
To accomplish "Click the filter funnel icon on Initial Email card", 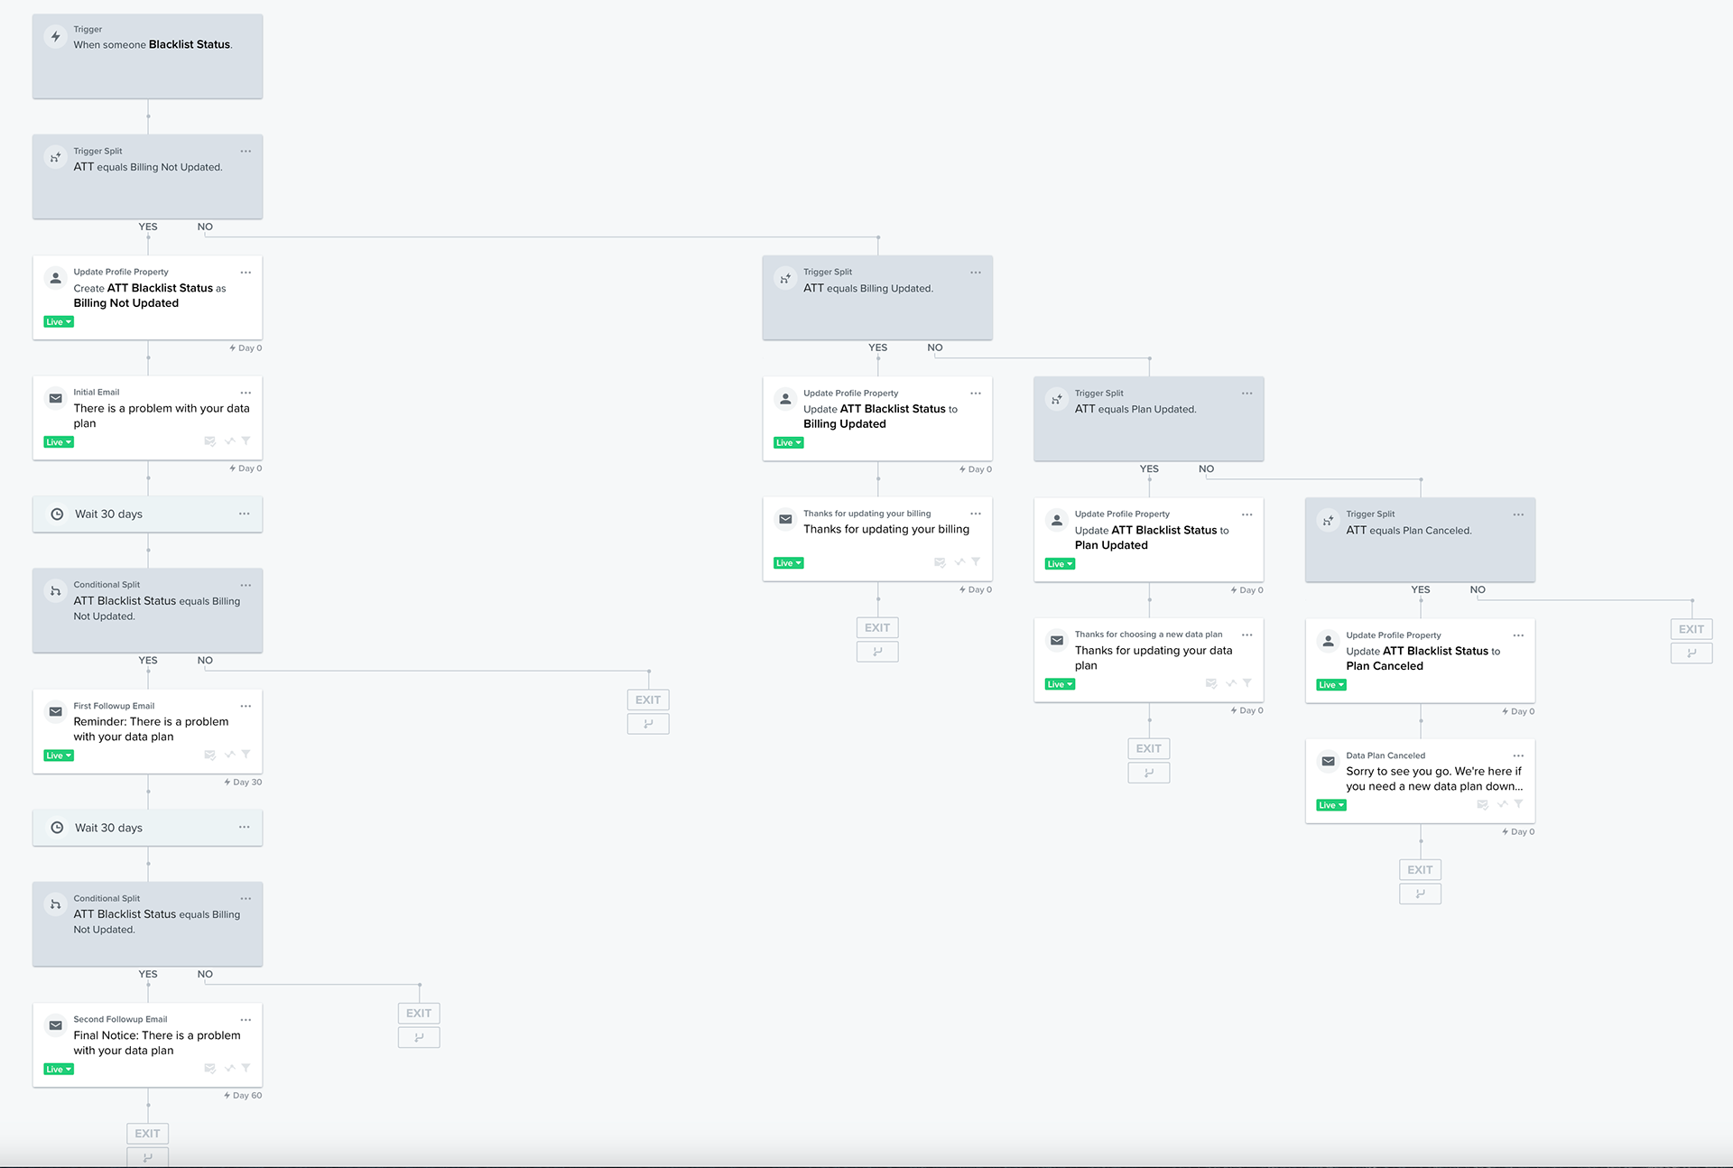I will tap(246, 441).
